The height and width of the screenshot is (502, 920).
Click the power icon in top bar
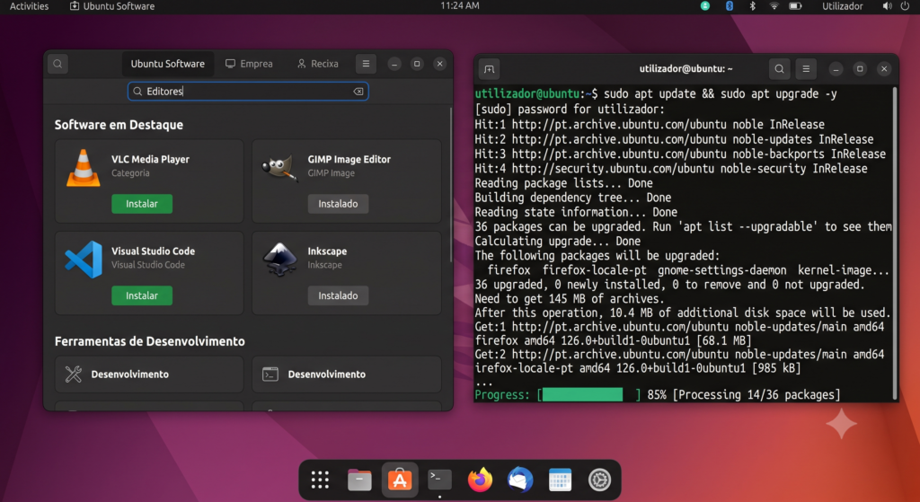click(905, 6)
